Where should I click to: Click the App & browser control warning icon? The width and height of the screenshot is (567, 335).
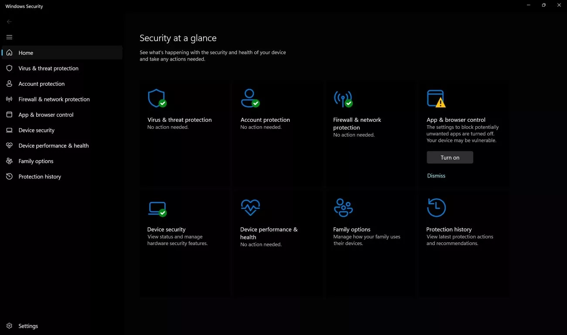436,98
